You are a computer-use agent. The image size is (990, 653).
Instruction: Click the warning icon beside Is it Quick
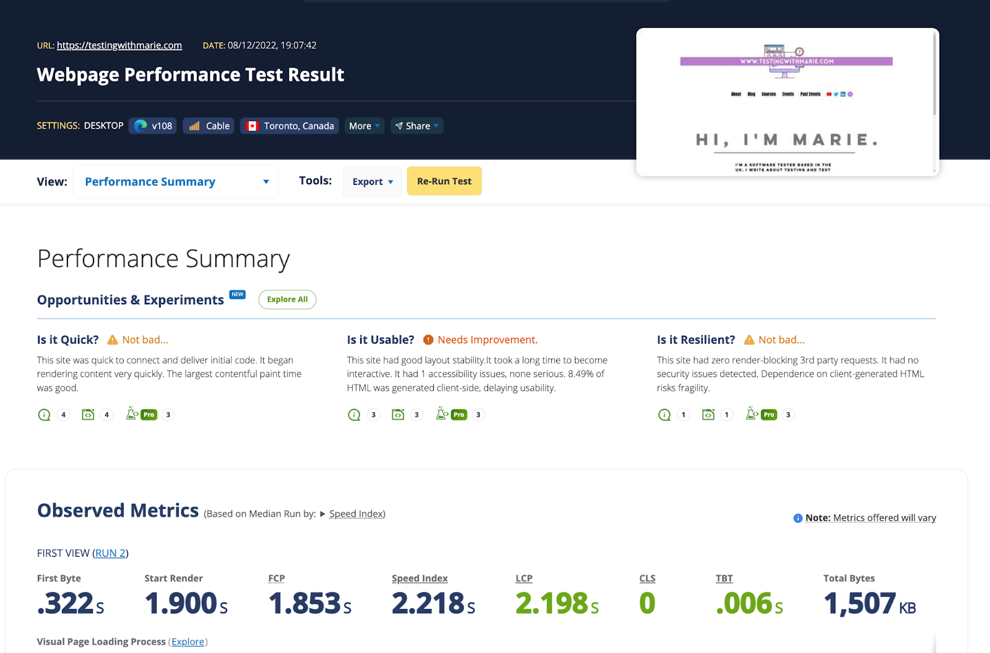[x=113, y=339]
